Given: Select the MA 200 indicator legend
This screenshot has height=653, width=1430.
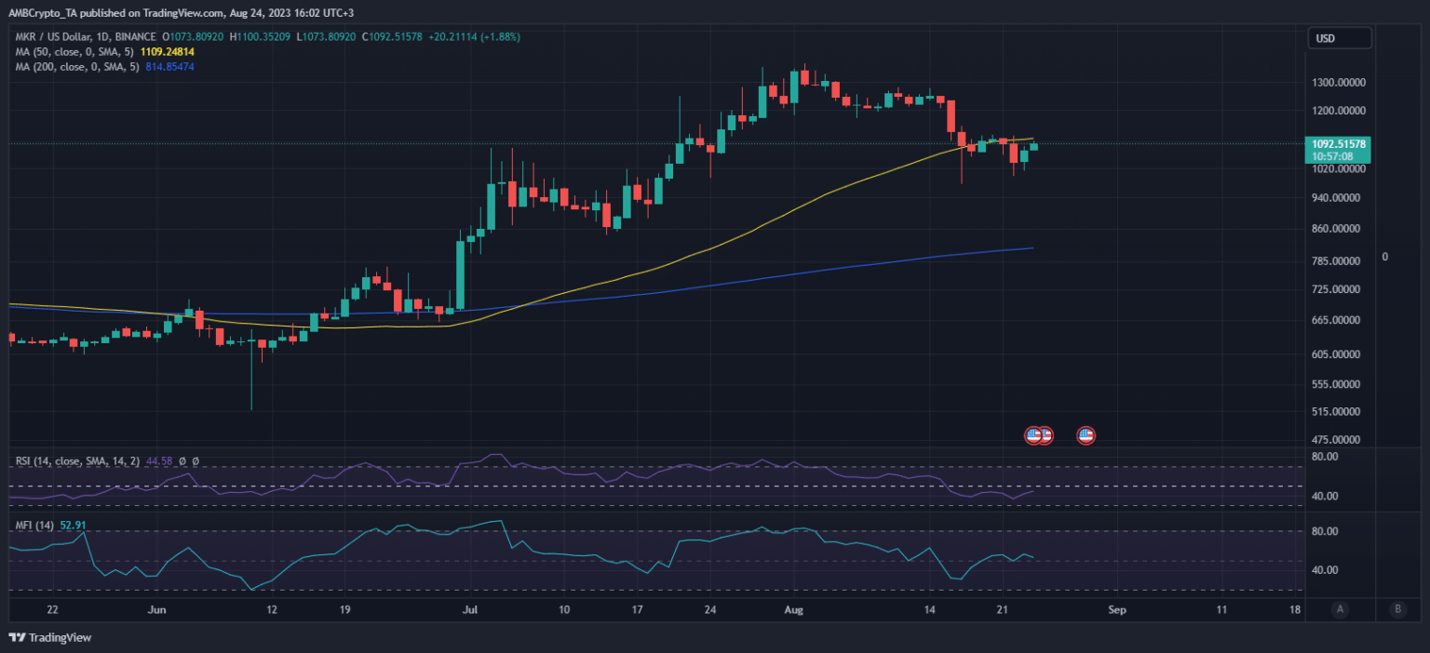Looking at the screenshot, I should [x=75, y=67].
